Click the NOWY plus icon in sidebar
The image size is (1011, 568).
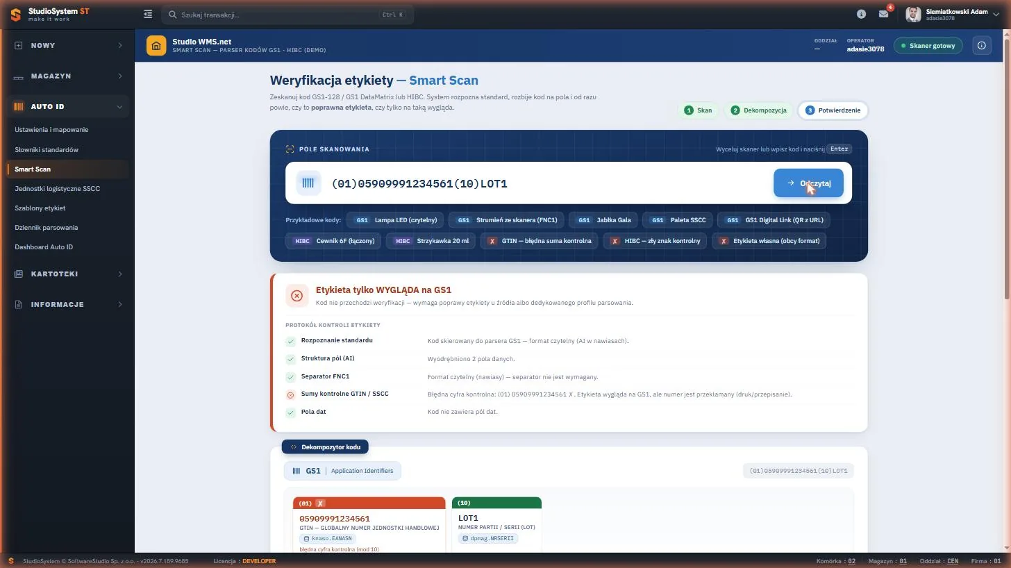pyautogui.click(x=19, y=45)
